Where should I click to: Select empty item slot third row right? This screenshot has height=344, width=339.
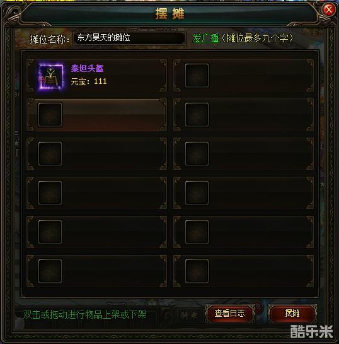[197, 154]
